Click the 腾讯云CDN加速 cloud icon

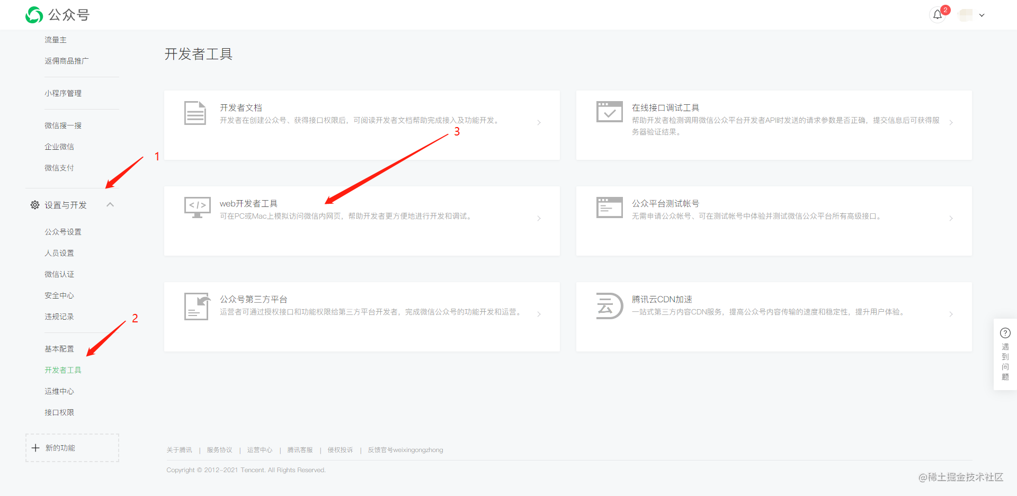point(609,305)
